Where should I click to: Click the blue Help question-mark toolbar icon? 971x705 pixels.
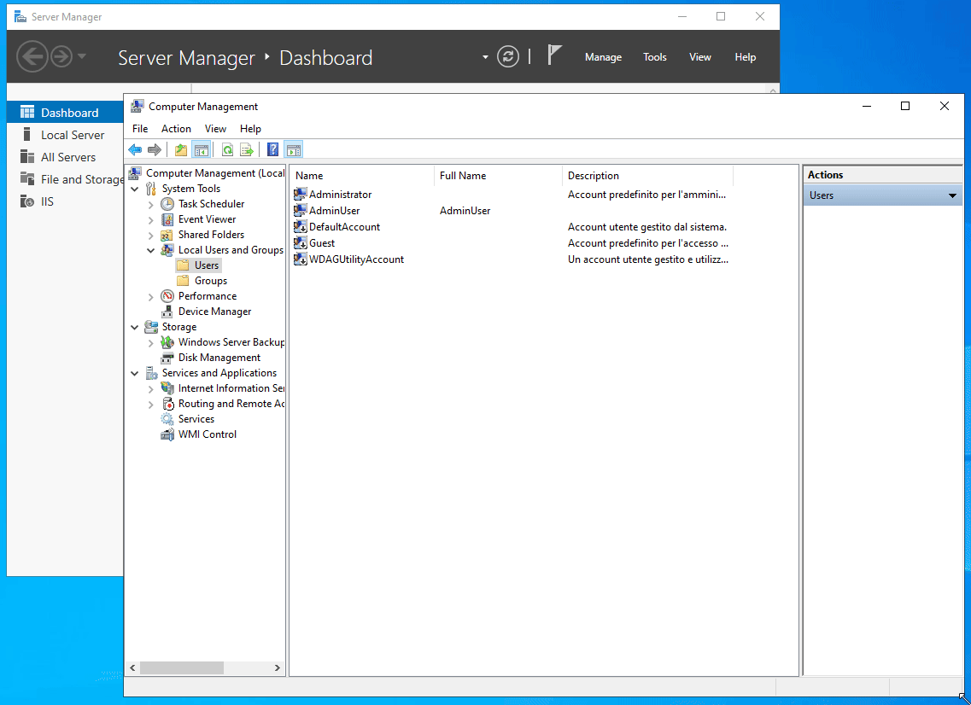point(272,149)
